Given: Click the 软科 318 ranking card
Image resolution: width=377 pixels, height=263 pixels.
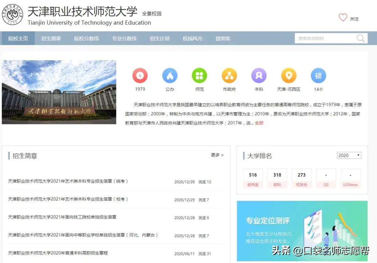Looking at the screenshot, I should (277, 179).
